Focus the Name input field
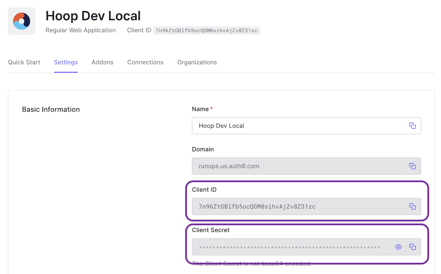 [296, 126]
